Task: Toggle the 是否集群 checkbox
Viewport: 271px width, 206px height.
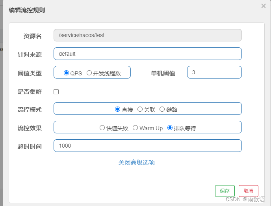Action: tap(56, 92)
